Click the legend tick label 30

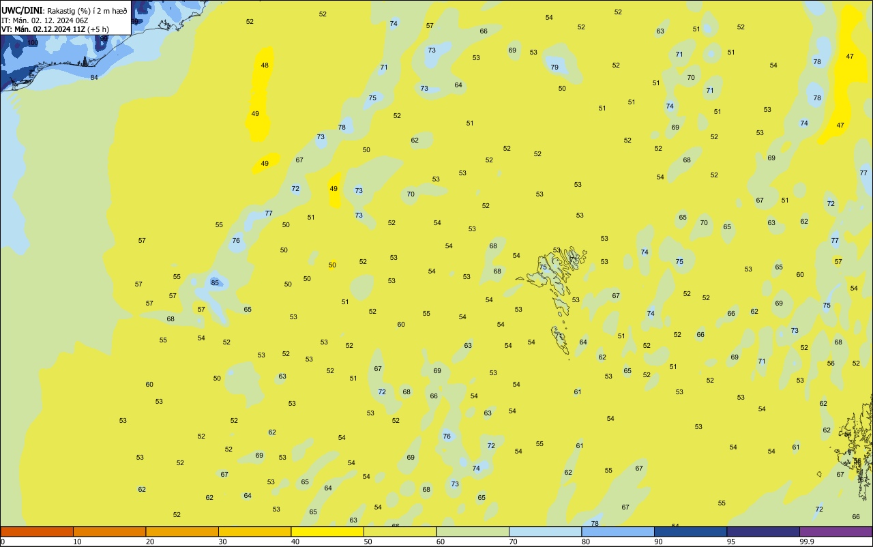(223, 542)
